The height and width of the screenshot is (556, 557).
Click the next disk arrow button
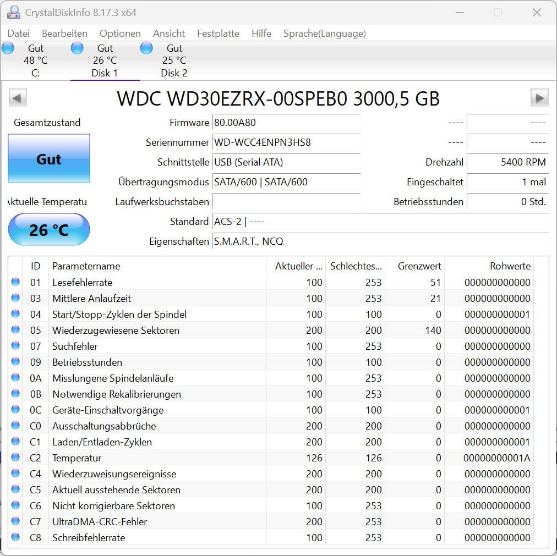coord(539,98)
